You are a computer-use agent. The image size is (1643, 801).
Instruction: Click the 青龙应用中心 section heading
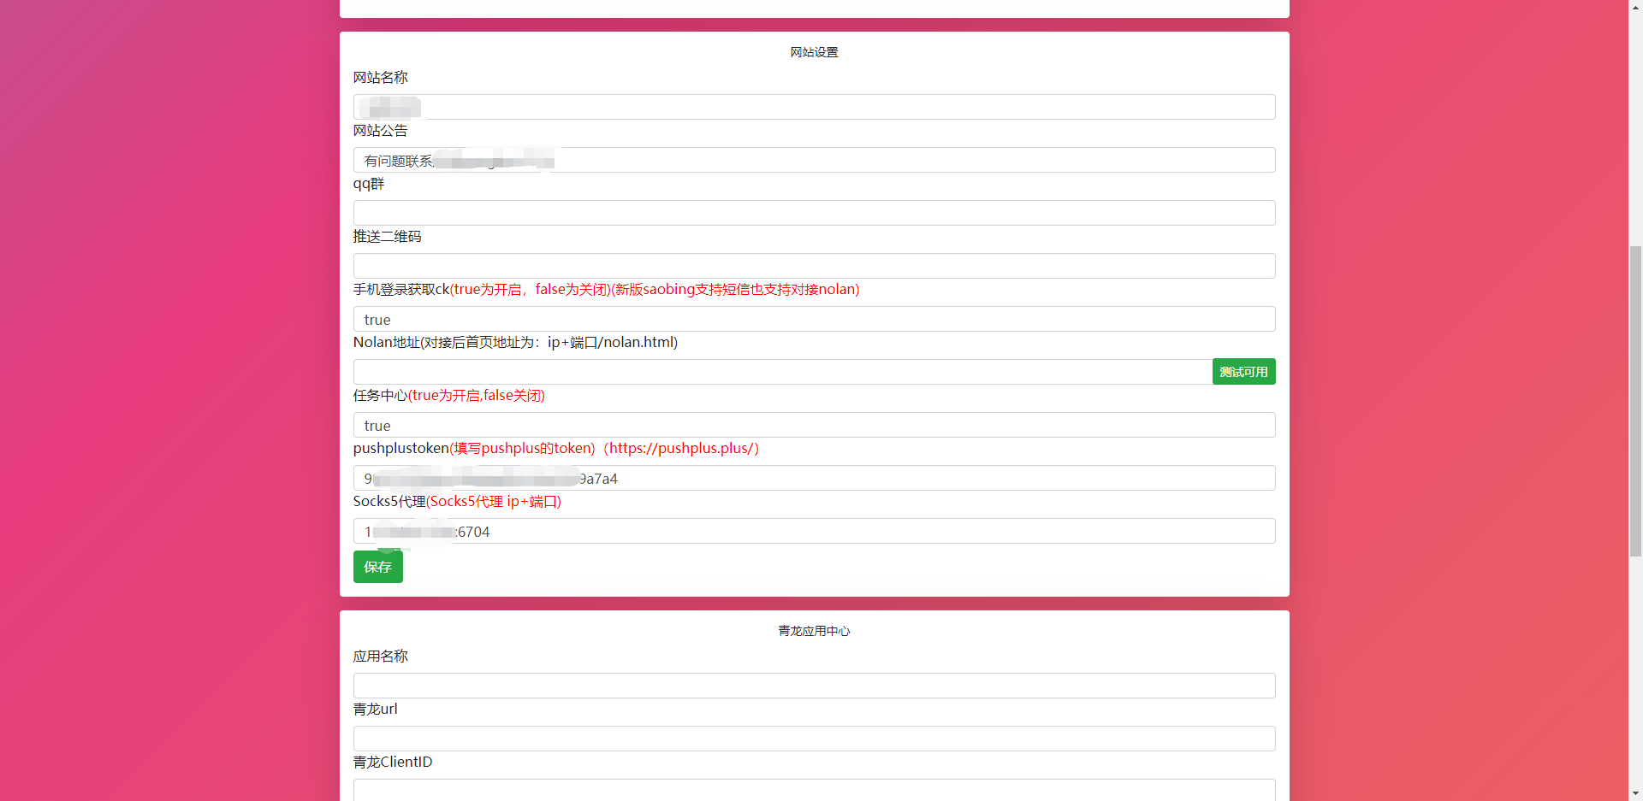click(814, 631)
